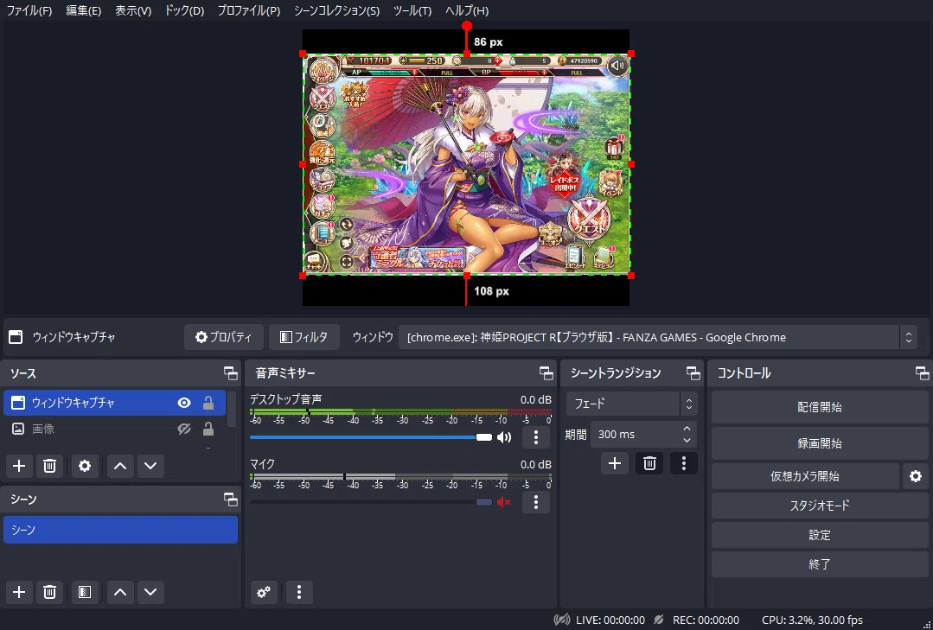The height and width of the screenshot is (630, 933).
Task: Open virtual camera settings gear icon
Action: click(x=915, y=476)
